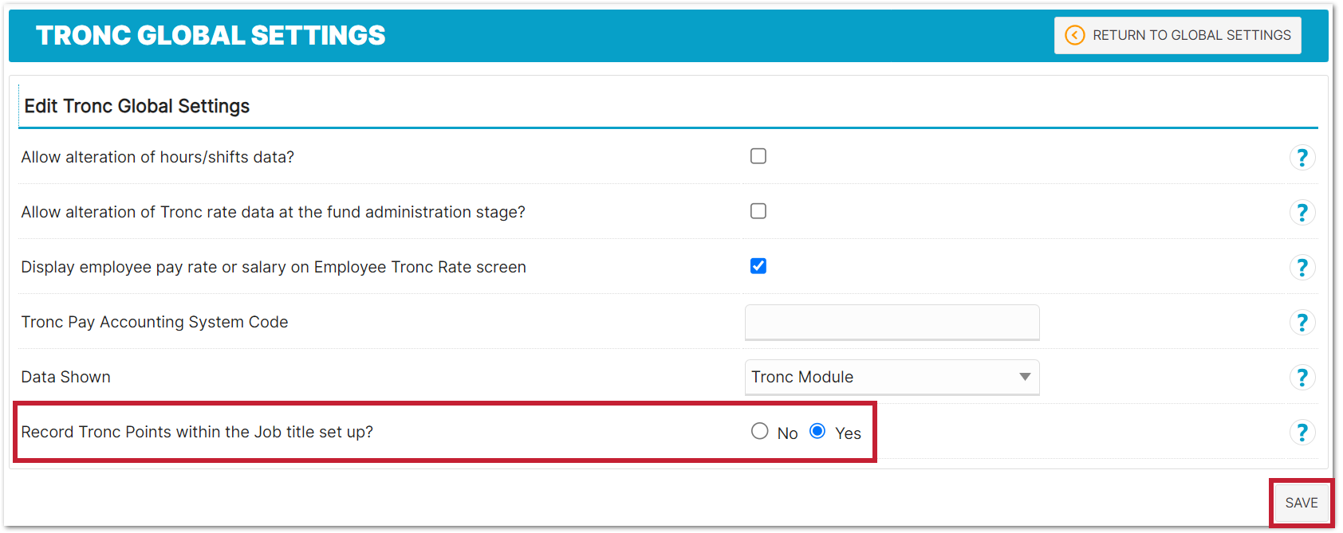Viewport: 1343px width, 533px height.
Task: Click the Tronc Global Settings page title
Action: 211,35
